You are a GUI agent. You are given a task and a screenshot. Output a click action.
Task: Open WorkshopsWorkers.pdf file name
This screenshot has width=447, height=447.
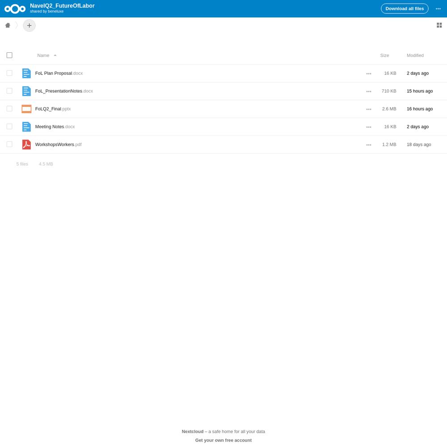pos(59,144)
